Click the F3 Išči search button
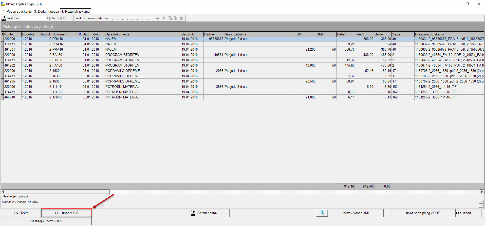 click(x=51, y=18)
